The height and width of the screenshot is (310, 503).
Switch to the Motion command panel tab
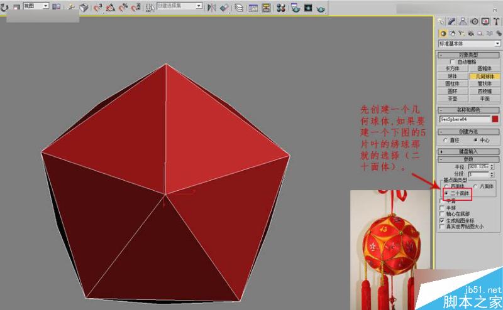(x=475, y=21)
